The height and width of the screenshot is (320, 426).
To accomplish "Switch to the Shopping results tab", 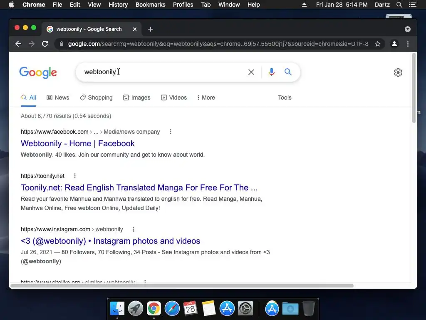I will pyautogui.click(x=96, y=97).
